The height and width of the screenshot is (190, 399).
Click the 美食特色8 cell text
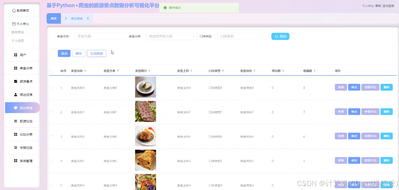(x=247, y=88)
